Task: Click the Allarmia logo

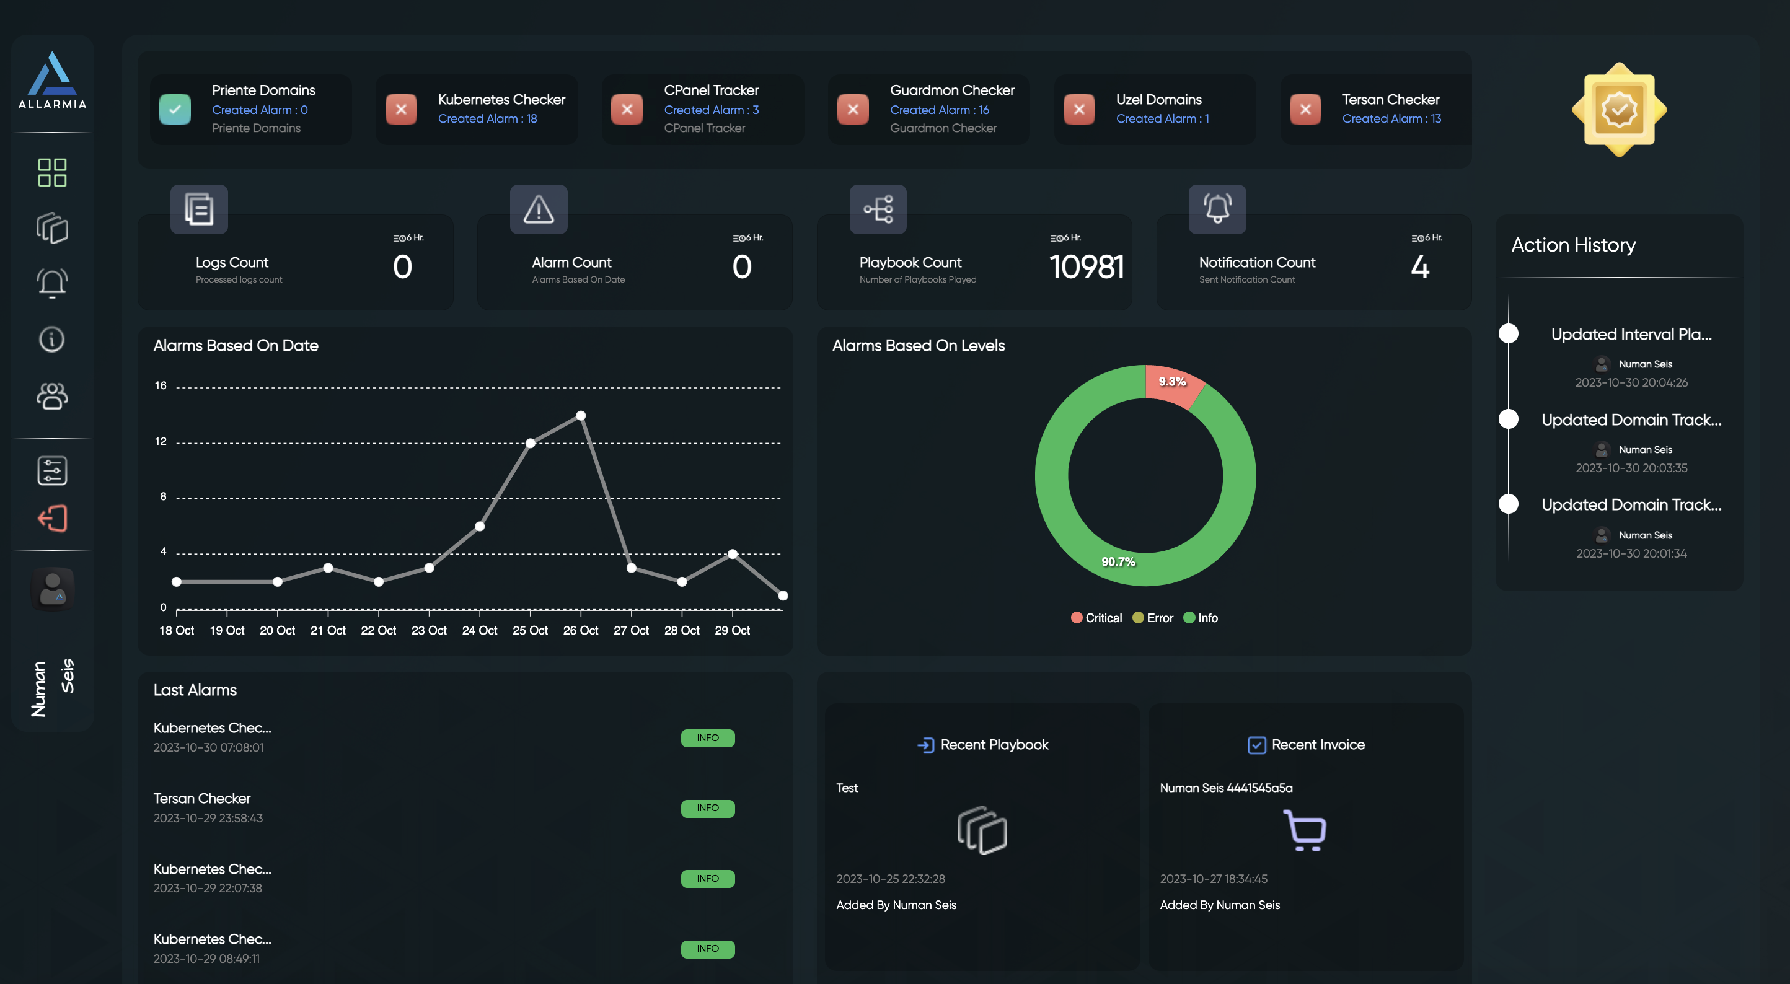Action: [x=52, y=80]
